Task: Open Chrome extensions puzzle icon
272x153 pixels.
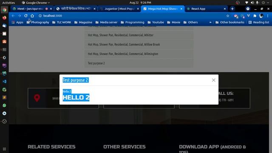Action: click(x=255, y=16)
